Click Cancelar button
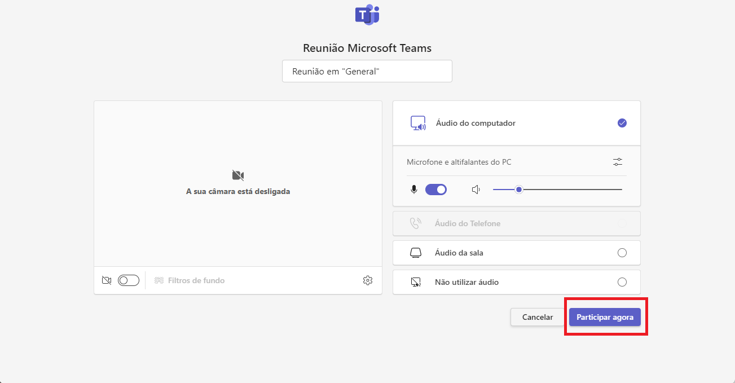The height and width of the screenshot is (383, 735). [538, 317]
